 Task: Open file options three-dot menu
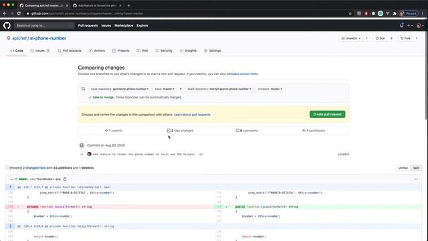[416, 179]
